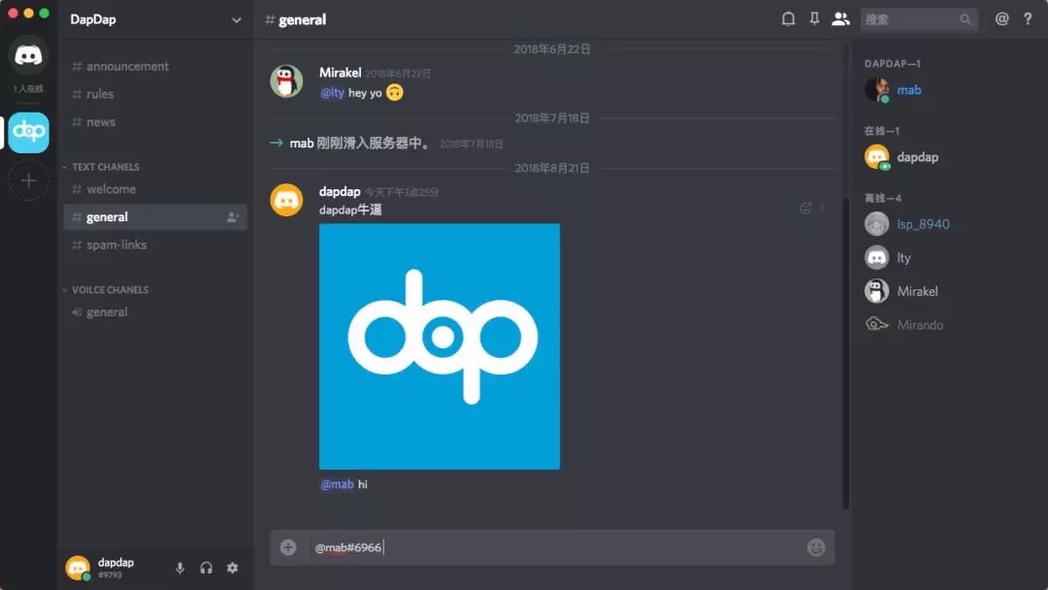Click "mab 刚刚滑入服务器中" system message
The image size is (1048, 590).
coord(361,143)
